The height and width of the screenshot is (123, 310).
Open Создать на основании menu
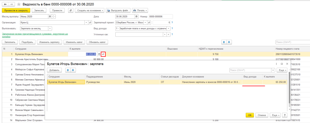click(x=90, y=11)
